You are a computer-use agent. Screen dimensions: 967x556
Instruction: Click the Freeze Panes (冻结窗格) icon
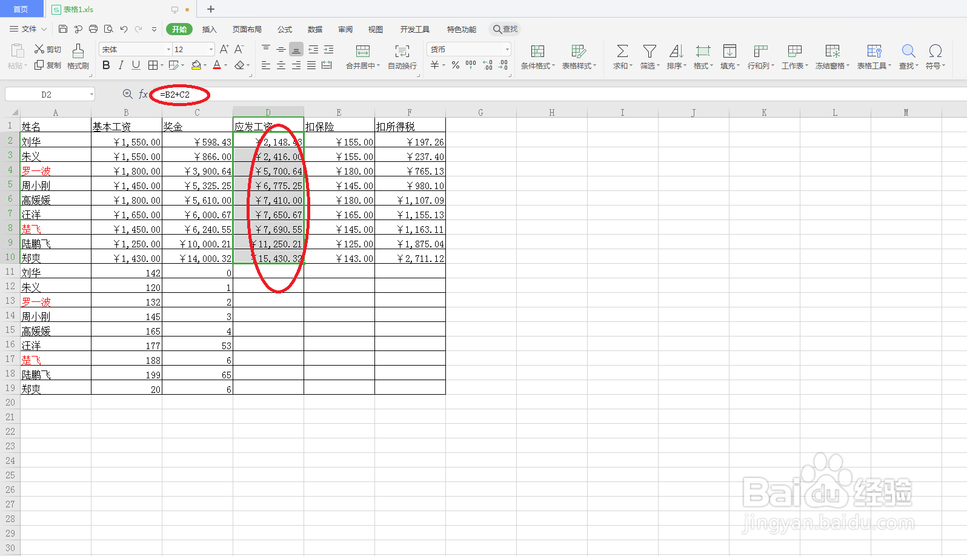[x=832, y=51]
